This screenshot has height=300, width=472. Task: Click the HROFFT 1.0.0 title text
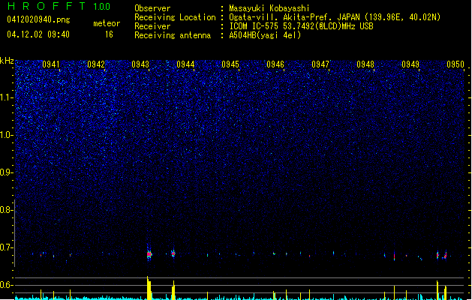(59, 6)
